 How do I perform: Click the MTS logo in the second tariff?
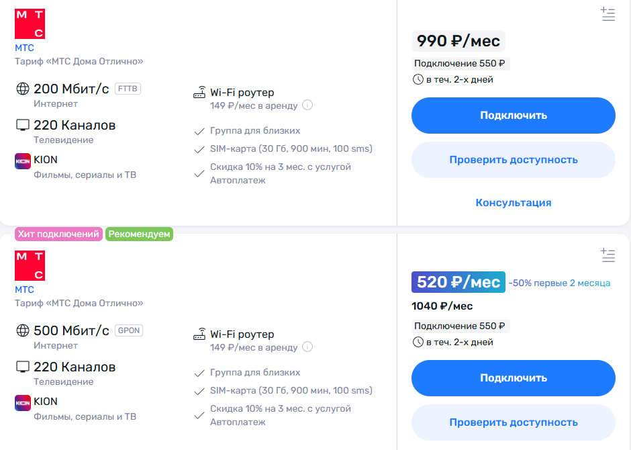click(x=30, y=266)
